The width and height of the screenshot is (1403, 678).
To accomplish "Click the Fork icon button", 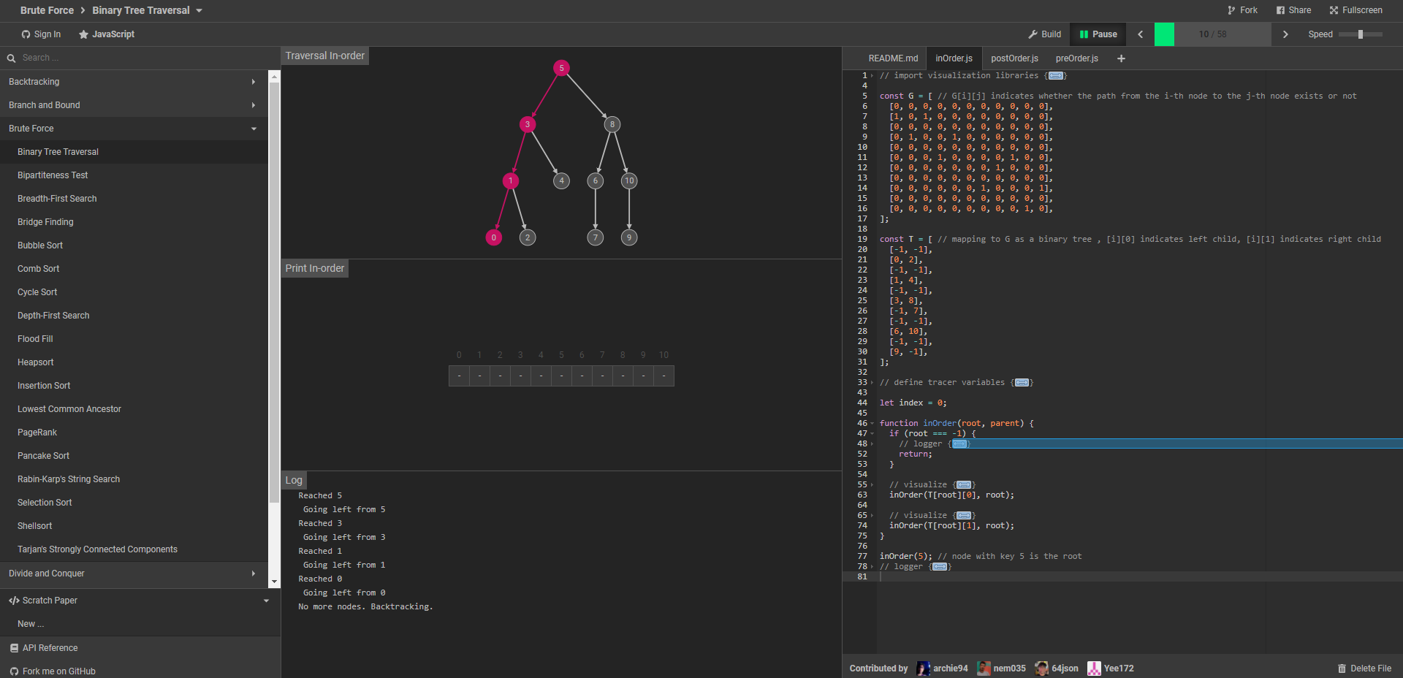I will coord(1242,10).
